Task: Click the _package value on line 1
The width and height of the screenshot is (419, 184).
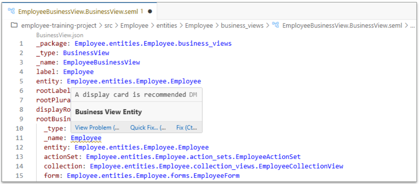Action: click(x=153, y=43)
